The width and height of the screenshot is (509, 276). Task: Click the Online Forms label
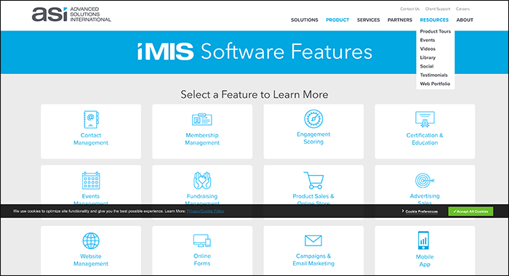click(x=202, y=260)
